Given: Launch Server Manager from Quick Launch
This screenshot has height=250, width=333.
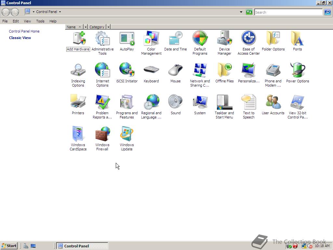Looking at the screenshot, I should [x=26, y=246].
